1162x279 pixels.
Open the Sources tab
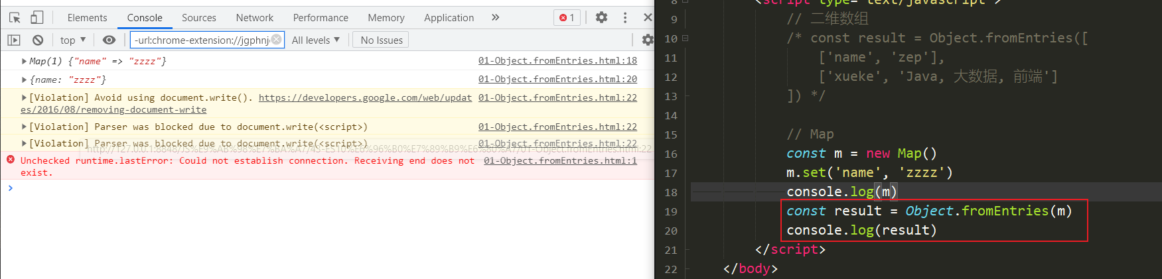click(x=199, y=18)
